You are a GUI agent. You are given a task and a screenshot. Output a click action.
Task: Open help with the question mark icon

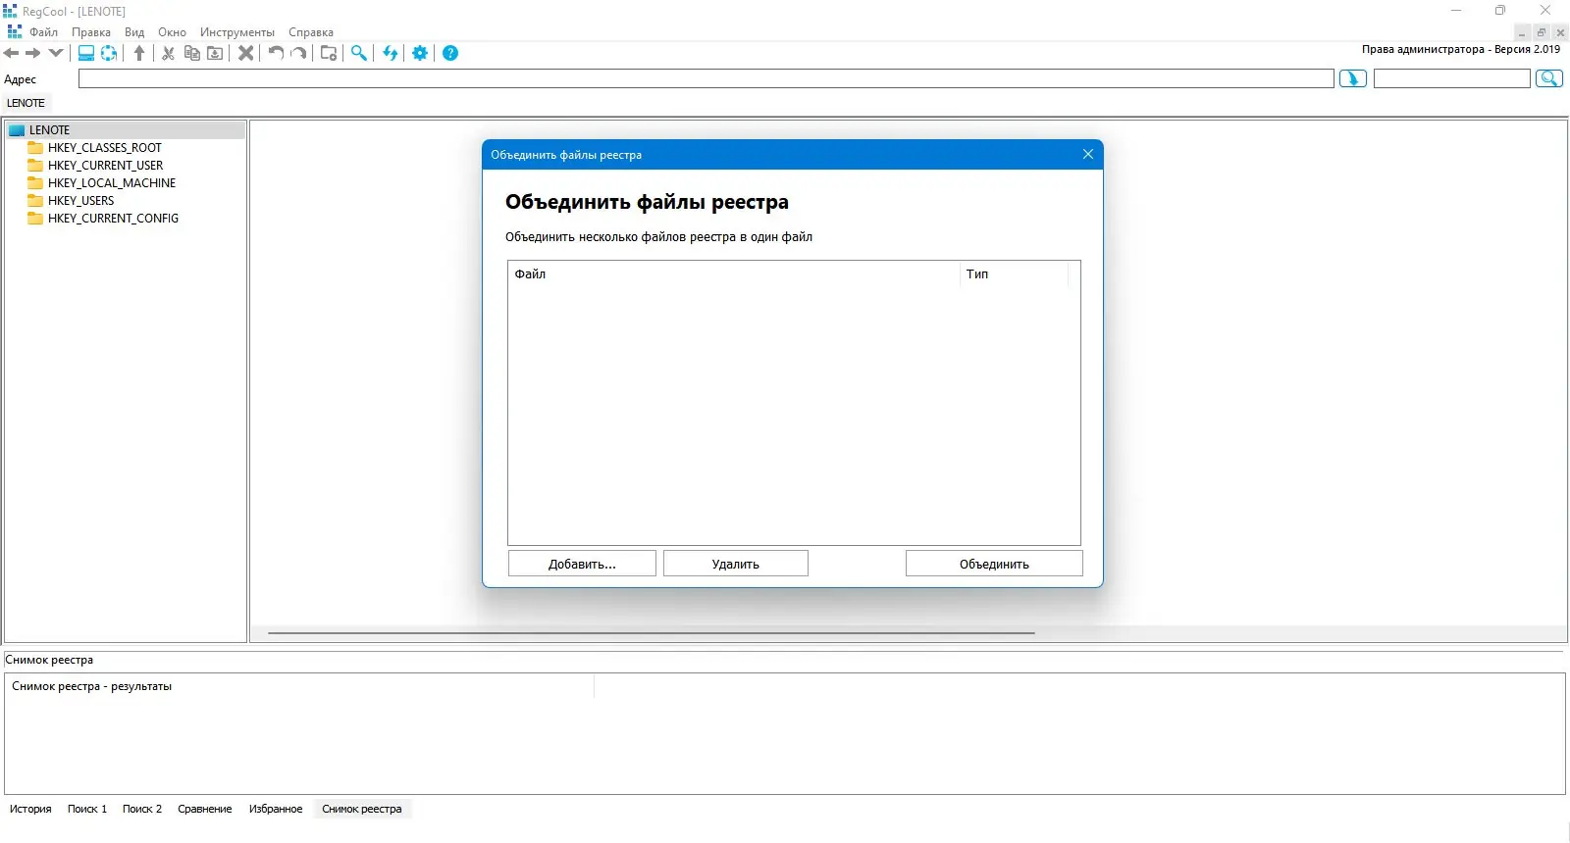tap(450, 53)
